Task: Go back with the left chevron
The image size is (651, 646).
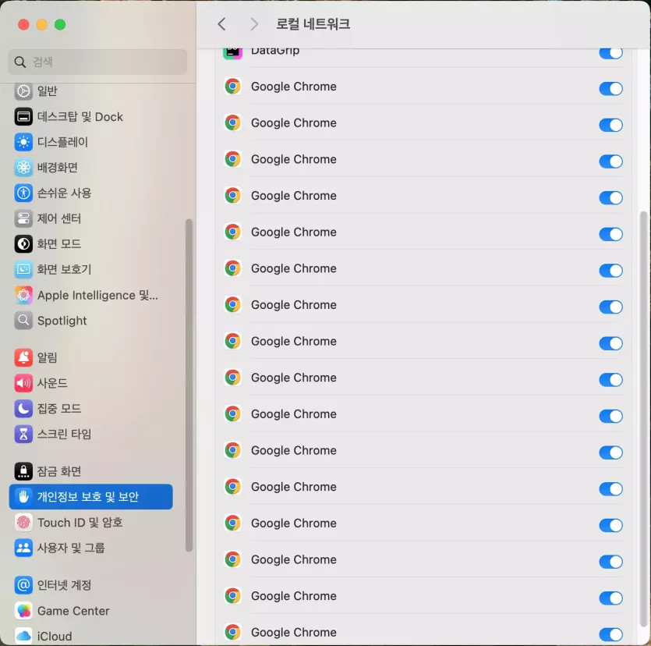Action: (x=221, y=24)
